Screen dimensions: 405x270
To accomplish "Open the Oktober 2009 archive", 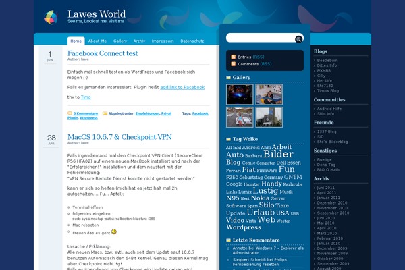I will (330, 259).
